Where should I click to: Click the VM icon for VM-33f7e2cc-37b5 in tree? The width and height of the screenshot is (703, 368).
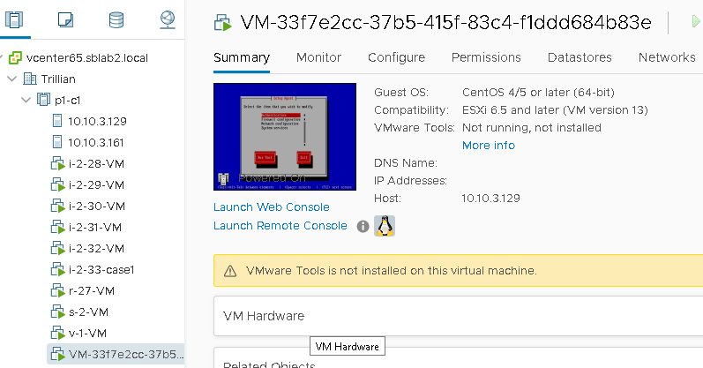click(58, 354)
